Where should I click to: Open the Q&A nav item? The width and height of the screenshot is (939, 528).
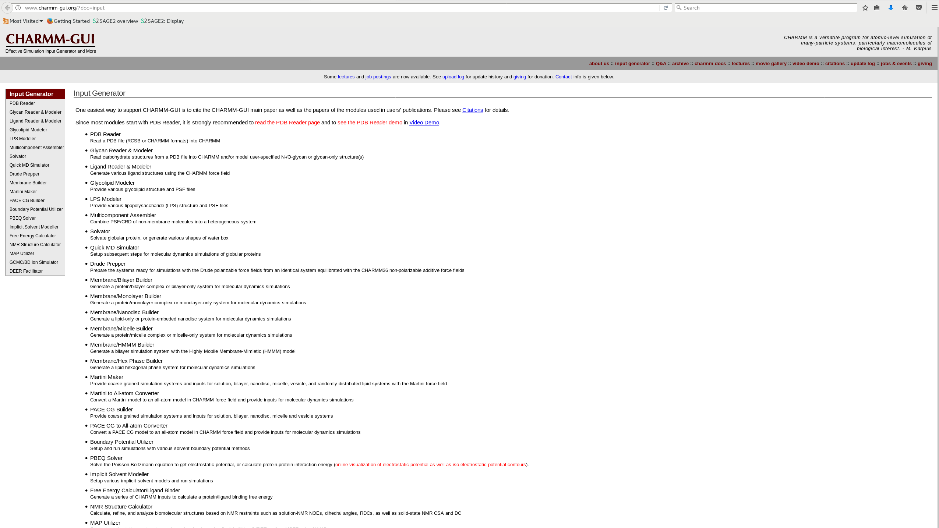pyautogui.click(x=661, y=64)
